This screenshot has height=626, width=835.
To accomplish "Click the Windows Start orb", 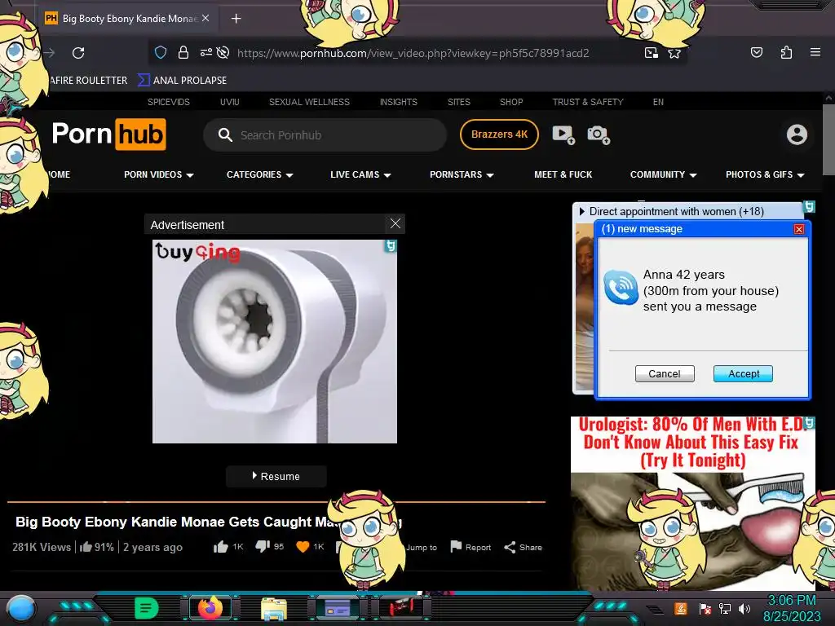I will pos(21,609).
